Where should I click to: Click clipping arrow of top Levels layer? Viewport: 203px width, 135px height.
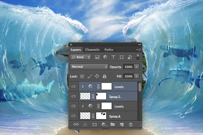tap(83, 87)
